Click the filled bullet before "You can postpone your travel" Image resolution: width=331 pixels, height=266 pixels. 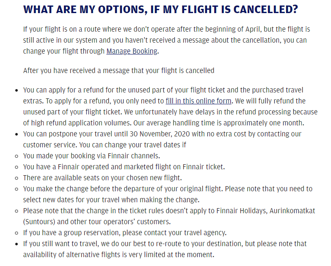point(17,134)
